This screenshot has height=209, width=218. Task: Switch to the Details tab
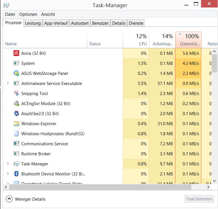119,23
